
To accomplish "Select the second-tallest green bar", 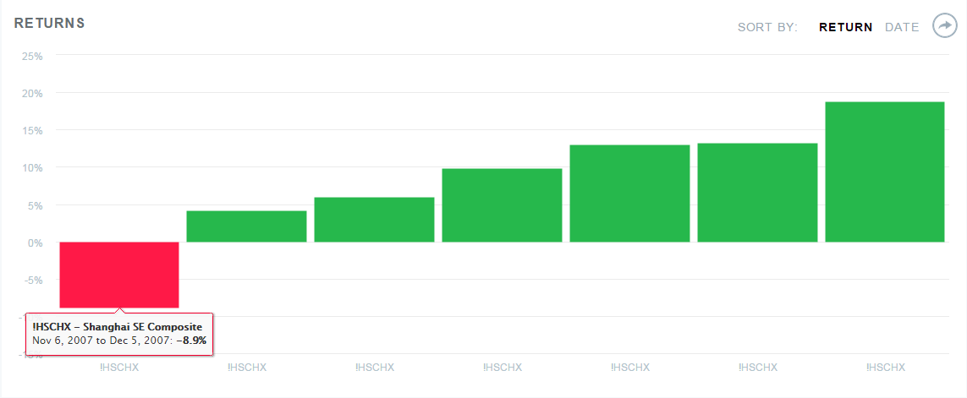I will coord(757,193).
